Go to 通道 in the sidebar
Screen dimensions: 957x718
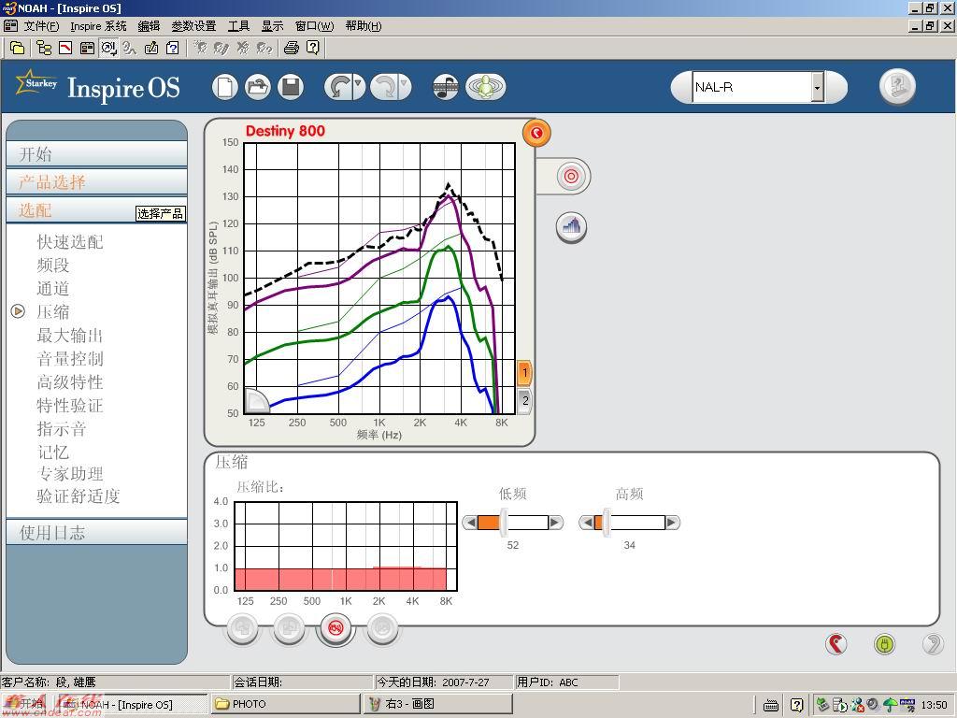tap(53, 288)
